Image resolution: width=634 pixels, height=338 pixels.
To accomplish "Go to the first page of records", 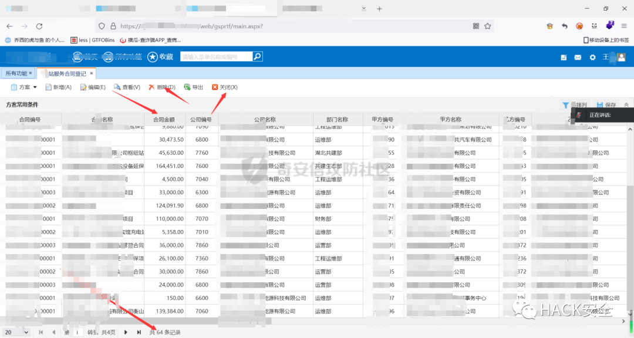I will pos(41,332).
